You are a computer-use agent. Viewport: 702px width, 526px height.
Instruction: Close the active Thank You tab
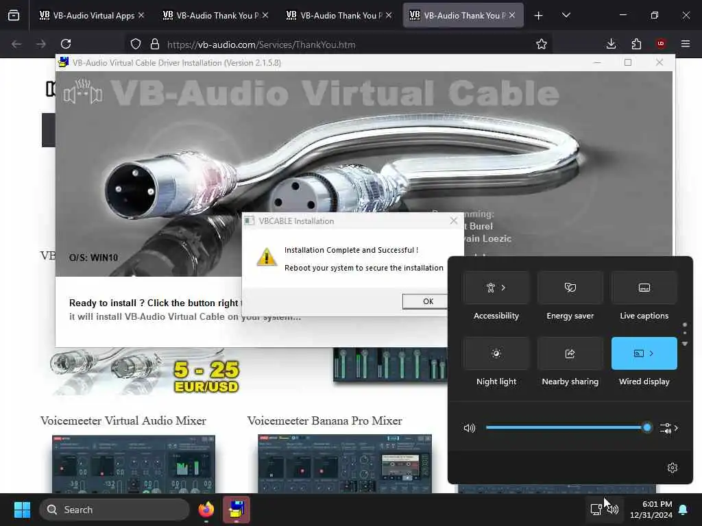(511, 15)
